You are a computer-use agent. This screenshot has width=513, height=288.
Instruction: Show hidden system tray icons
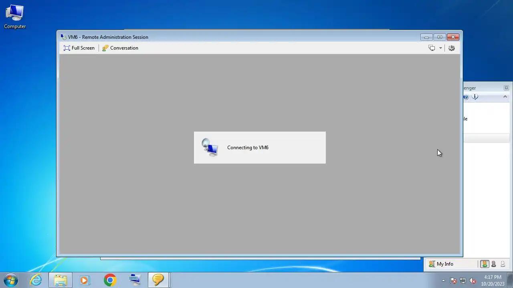[443, 280]
